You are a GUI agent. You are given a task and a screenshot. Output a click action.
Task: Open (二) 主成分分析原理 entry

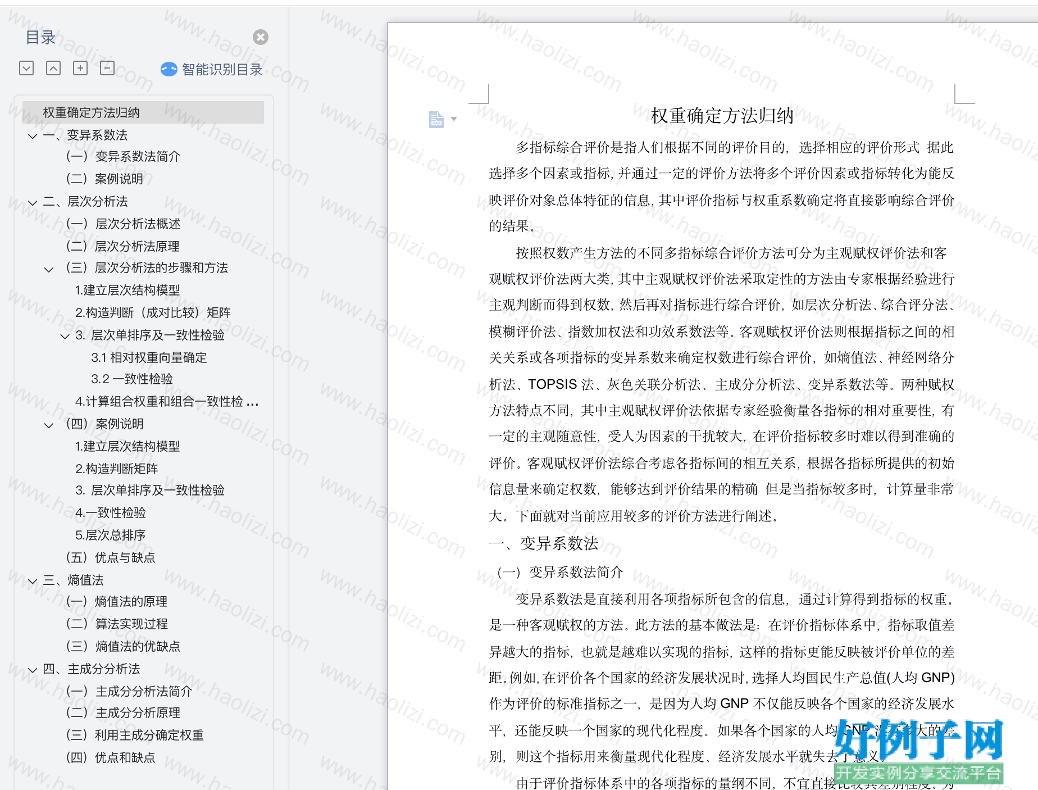click(123, 712)
